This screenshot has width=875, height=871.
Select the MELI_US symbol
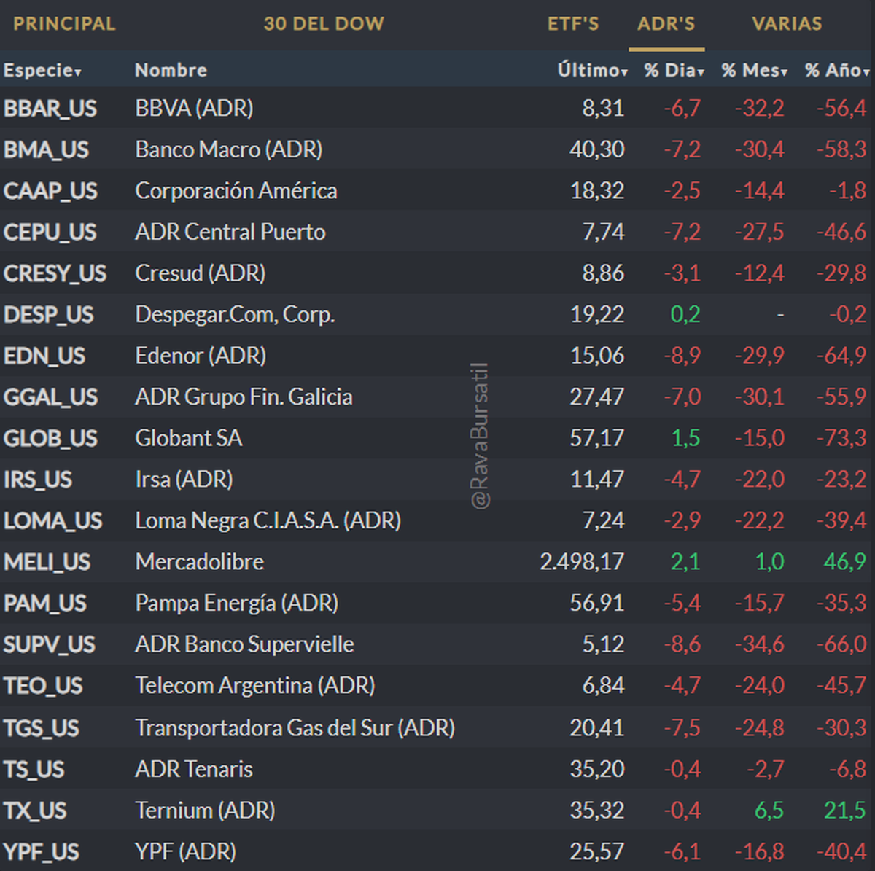pos(47,562)
